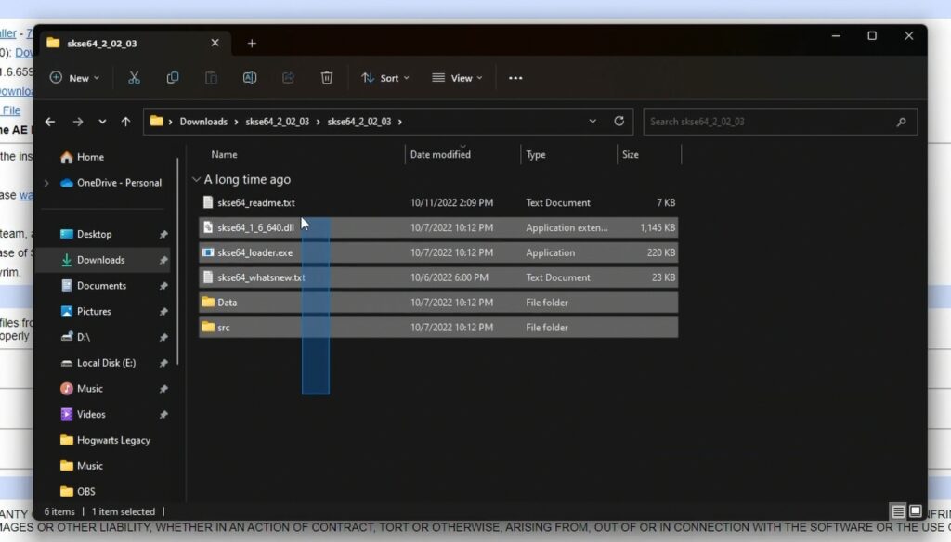Open Downloads in the navigation pane
The width and height of the screenshot is (951, 542).
pyautogui.click(x=100, y=260)
